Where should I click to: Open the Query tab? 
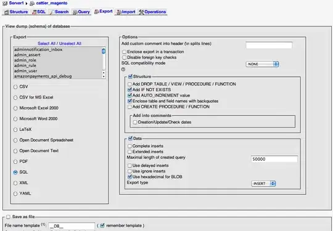point(81,12)
